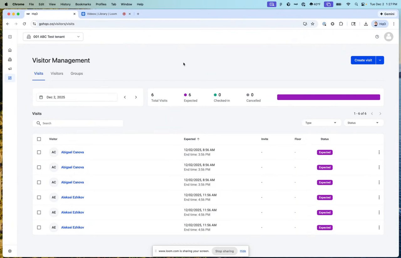Viewport: 401px width, 258px height.
Task: Open a new tab with the plus icon
Action: click(x=138, y=14)
